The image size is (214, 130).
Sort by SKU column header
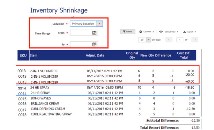point(23,55)
